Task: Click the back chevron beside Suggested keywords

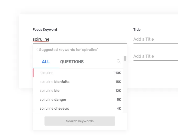Action: click(37, 50)
